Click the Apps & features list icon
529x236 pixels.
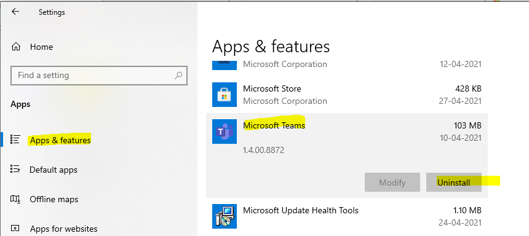15,140
